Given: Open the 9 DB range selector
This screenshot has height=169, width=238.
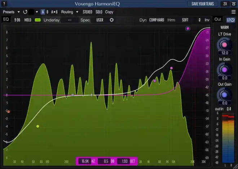Looking at the screenshot, I should click(17, 20).
